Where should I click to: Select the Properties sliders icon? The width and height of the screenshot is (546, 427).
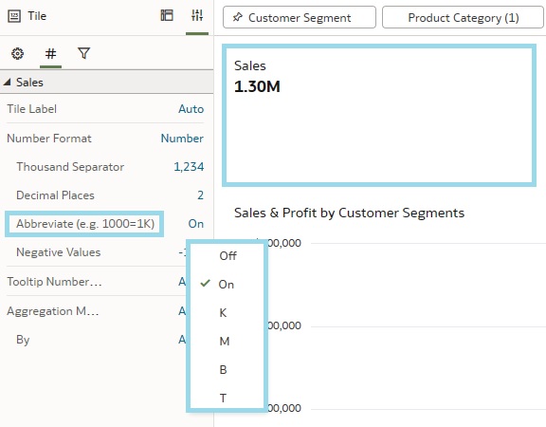pos(197,15)
